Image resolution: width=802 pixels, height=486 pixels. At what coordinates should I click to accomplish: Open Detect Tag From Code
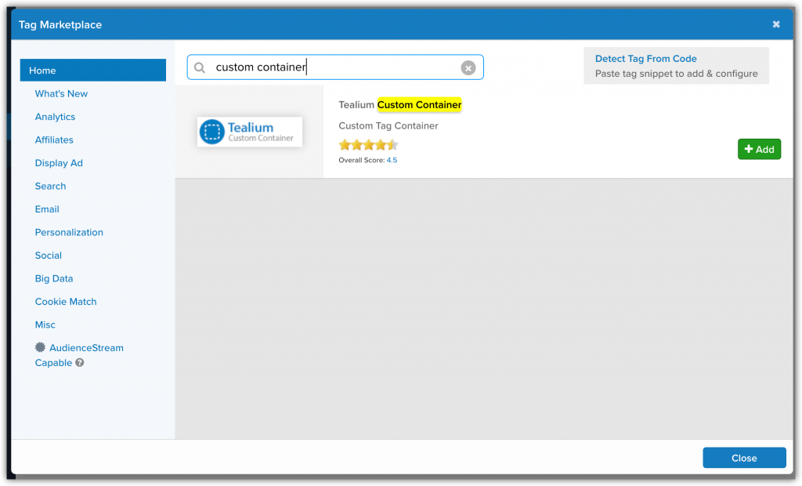click(x=646, y=58)
